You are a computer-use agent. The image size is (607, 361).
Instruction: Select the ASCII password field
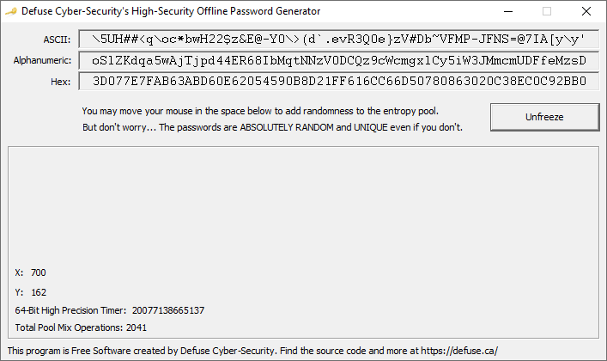[339, 40]
